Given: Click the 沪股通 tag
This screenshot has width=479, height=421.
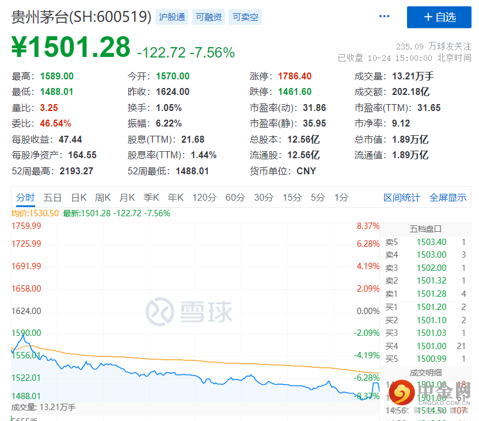Looking at the screenshot, I should pos(172,17).
